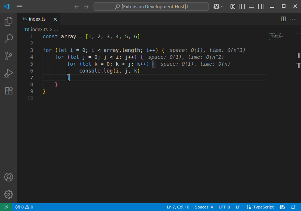Open the Manage gear menu
The width and height of the screenshot is (301, 211).
pyautogui.click(x=9, y=194)
